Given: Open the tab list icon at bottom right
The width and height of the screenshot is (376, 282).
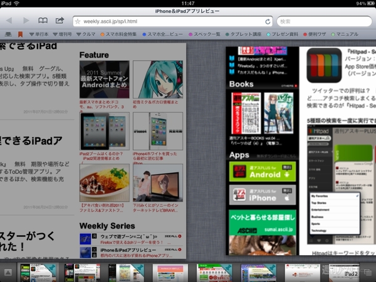Looking at the screenshot, I should tap(367, 272).
